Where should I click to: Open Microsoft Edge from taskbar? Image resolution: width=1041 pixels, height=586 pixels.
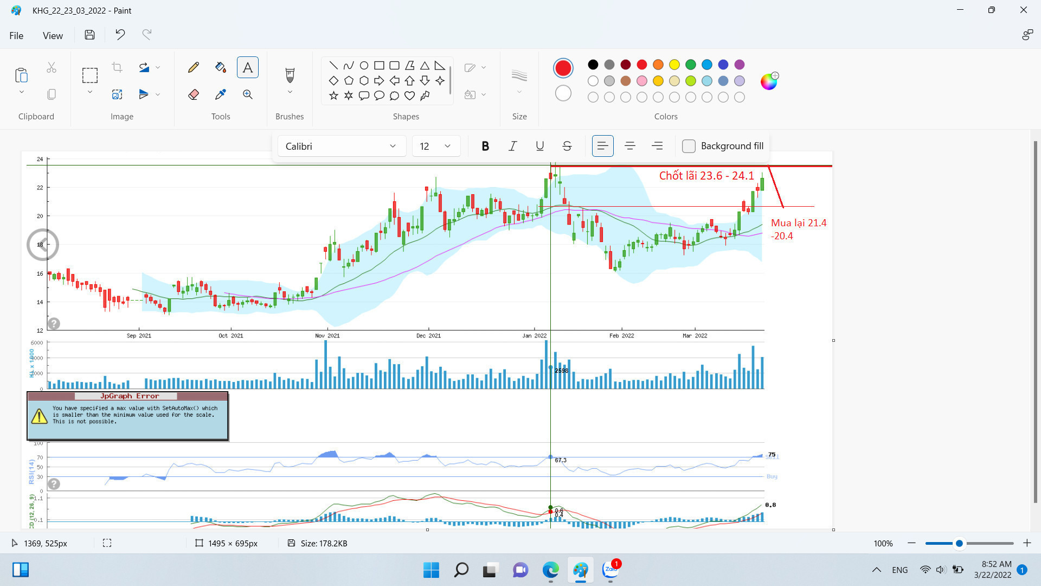click(x=550, y=570)
